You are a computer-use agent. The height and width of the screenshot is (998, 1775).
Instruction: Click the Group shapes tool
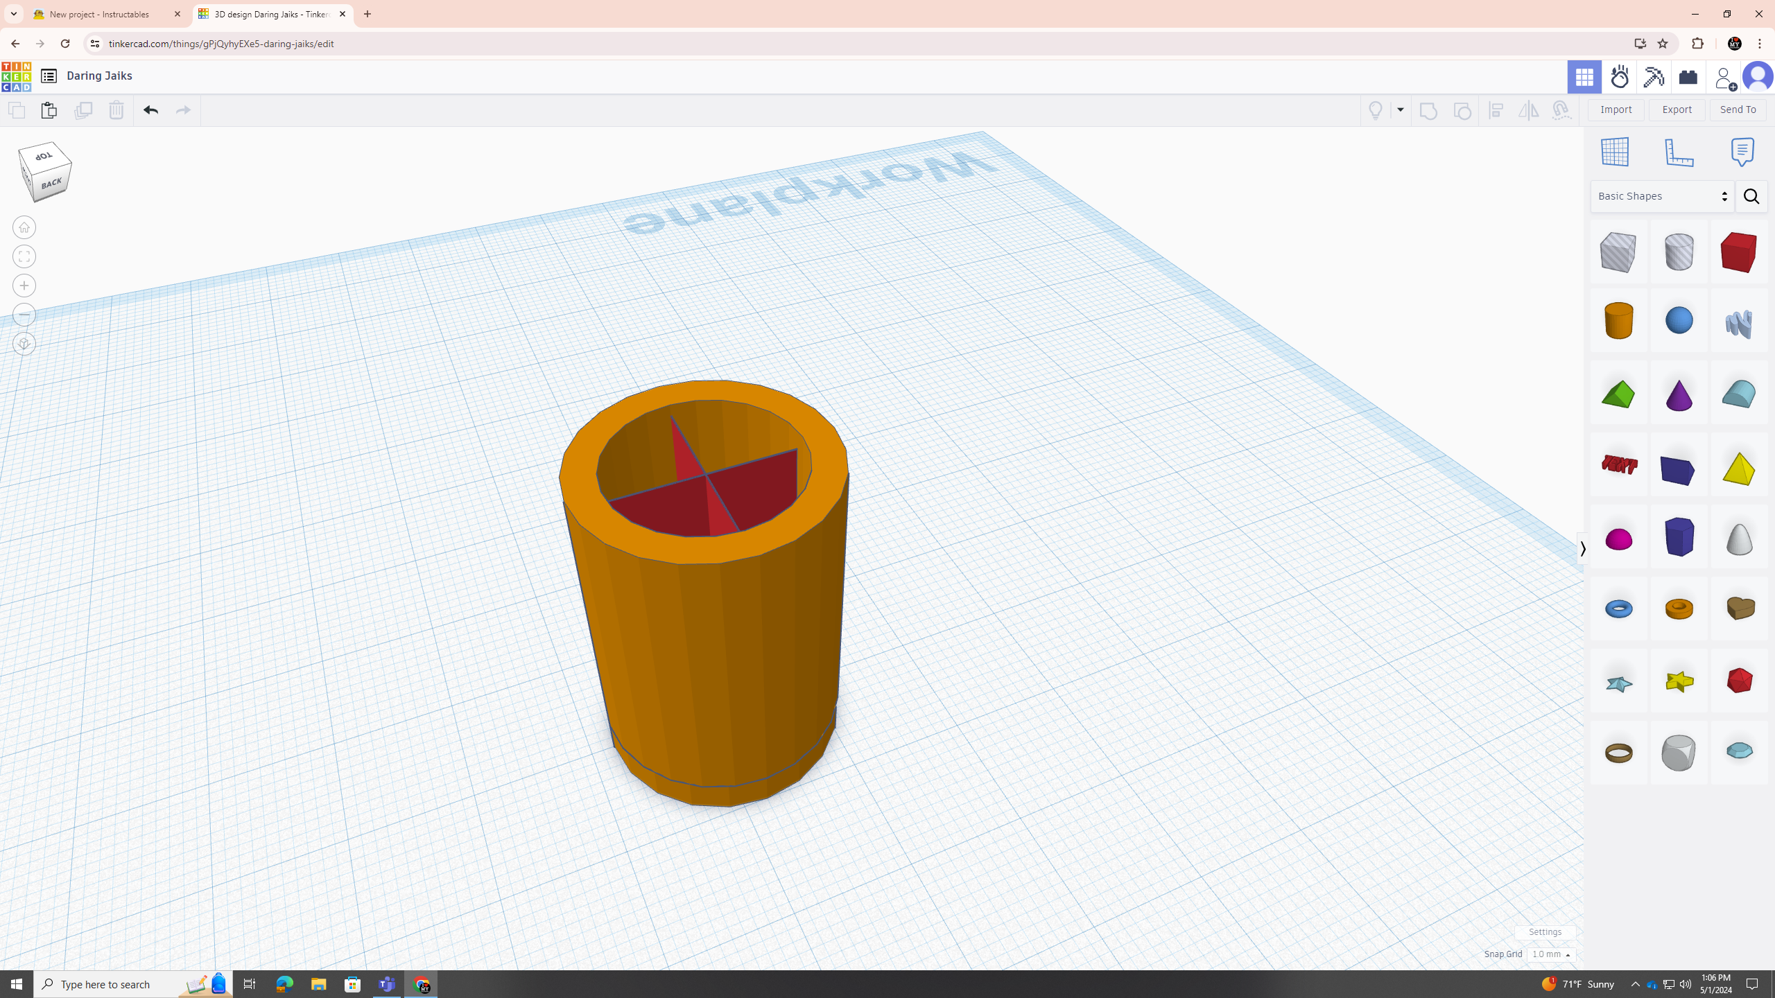pos(1428,110)
